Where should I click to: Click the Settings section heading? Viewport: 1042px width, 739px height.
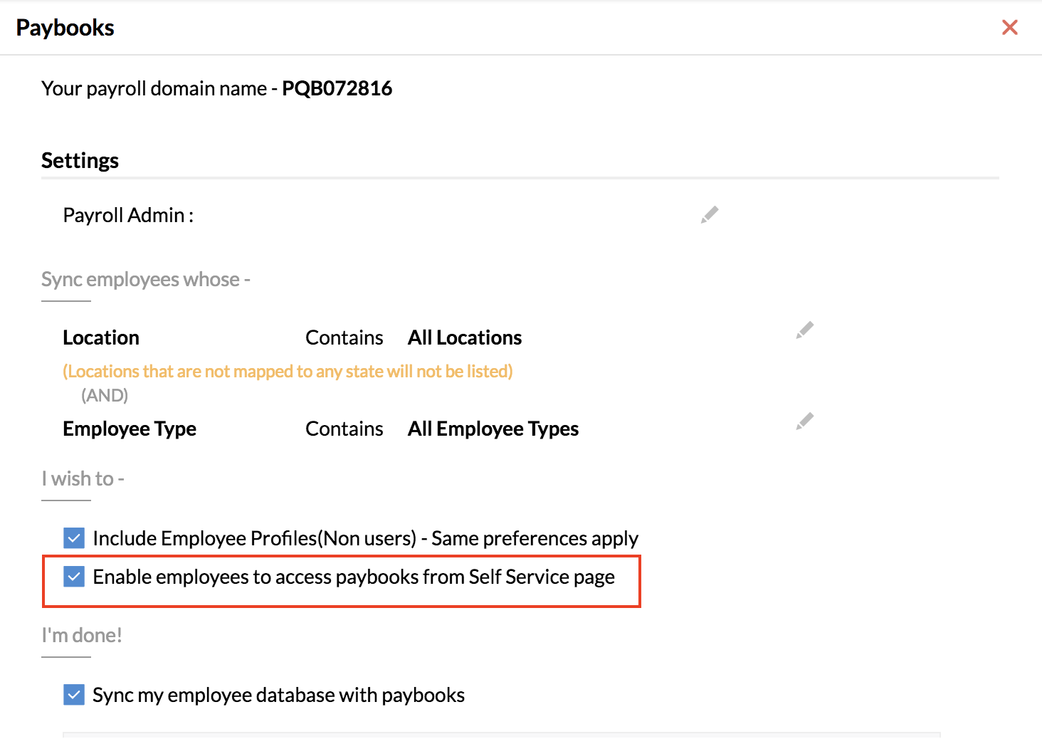click(x=80, y=160)
